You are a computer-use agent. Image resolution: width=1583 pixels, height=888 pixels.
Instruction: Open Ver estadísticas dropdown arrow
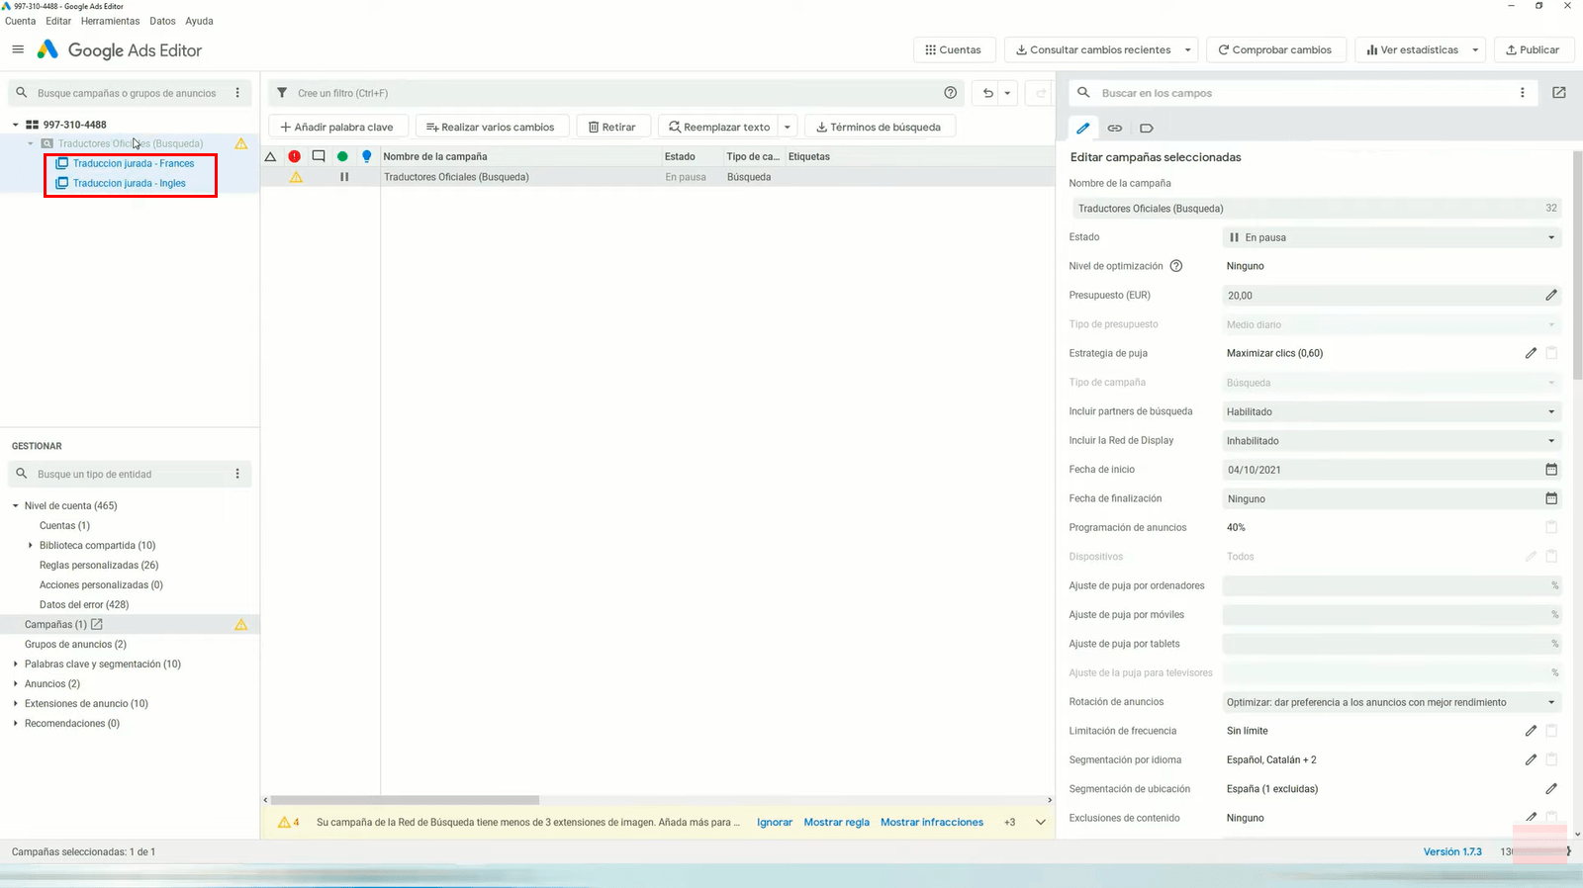1475,49
